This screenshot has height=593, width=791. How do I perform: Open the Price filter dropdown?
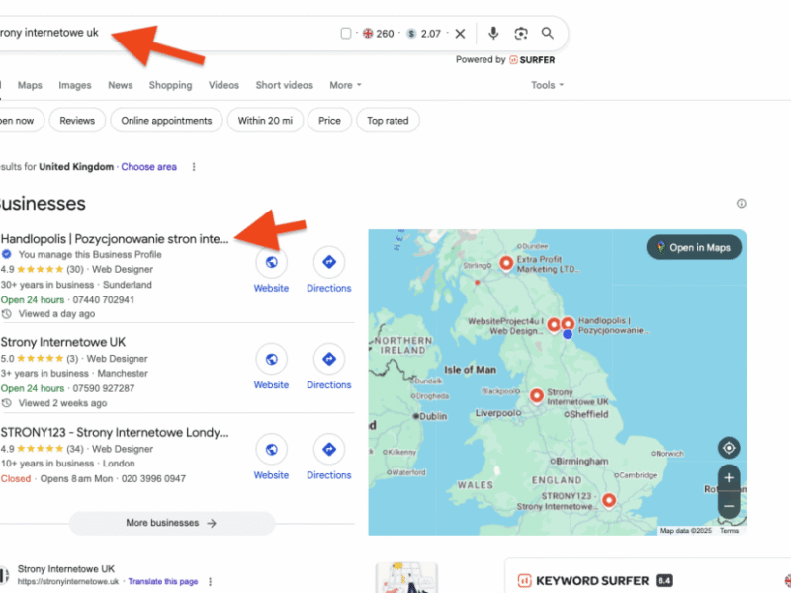[x=329, y=121]
